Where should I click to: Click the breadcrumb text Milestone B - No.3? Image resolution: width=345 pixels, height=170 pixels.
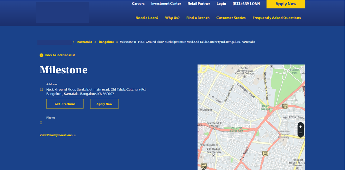click(187, 42)
